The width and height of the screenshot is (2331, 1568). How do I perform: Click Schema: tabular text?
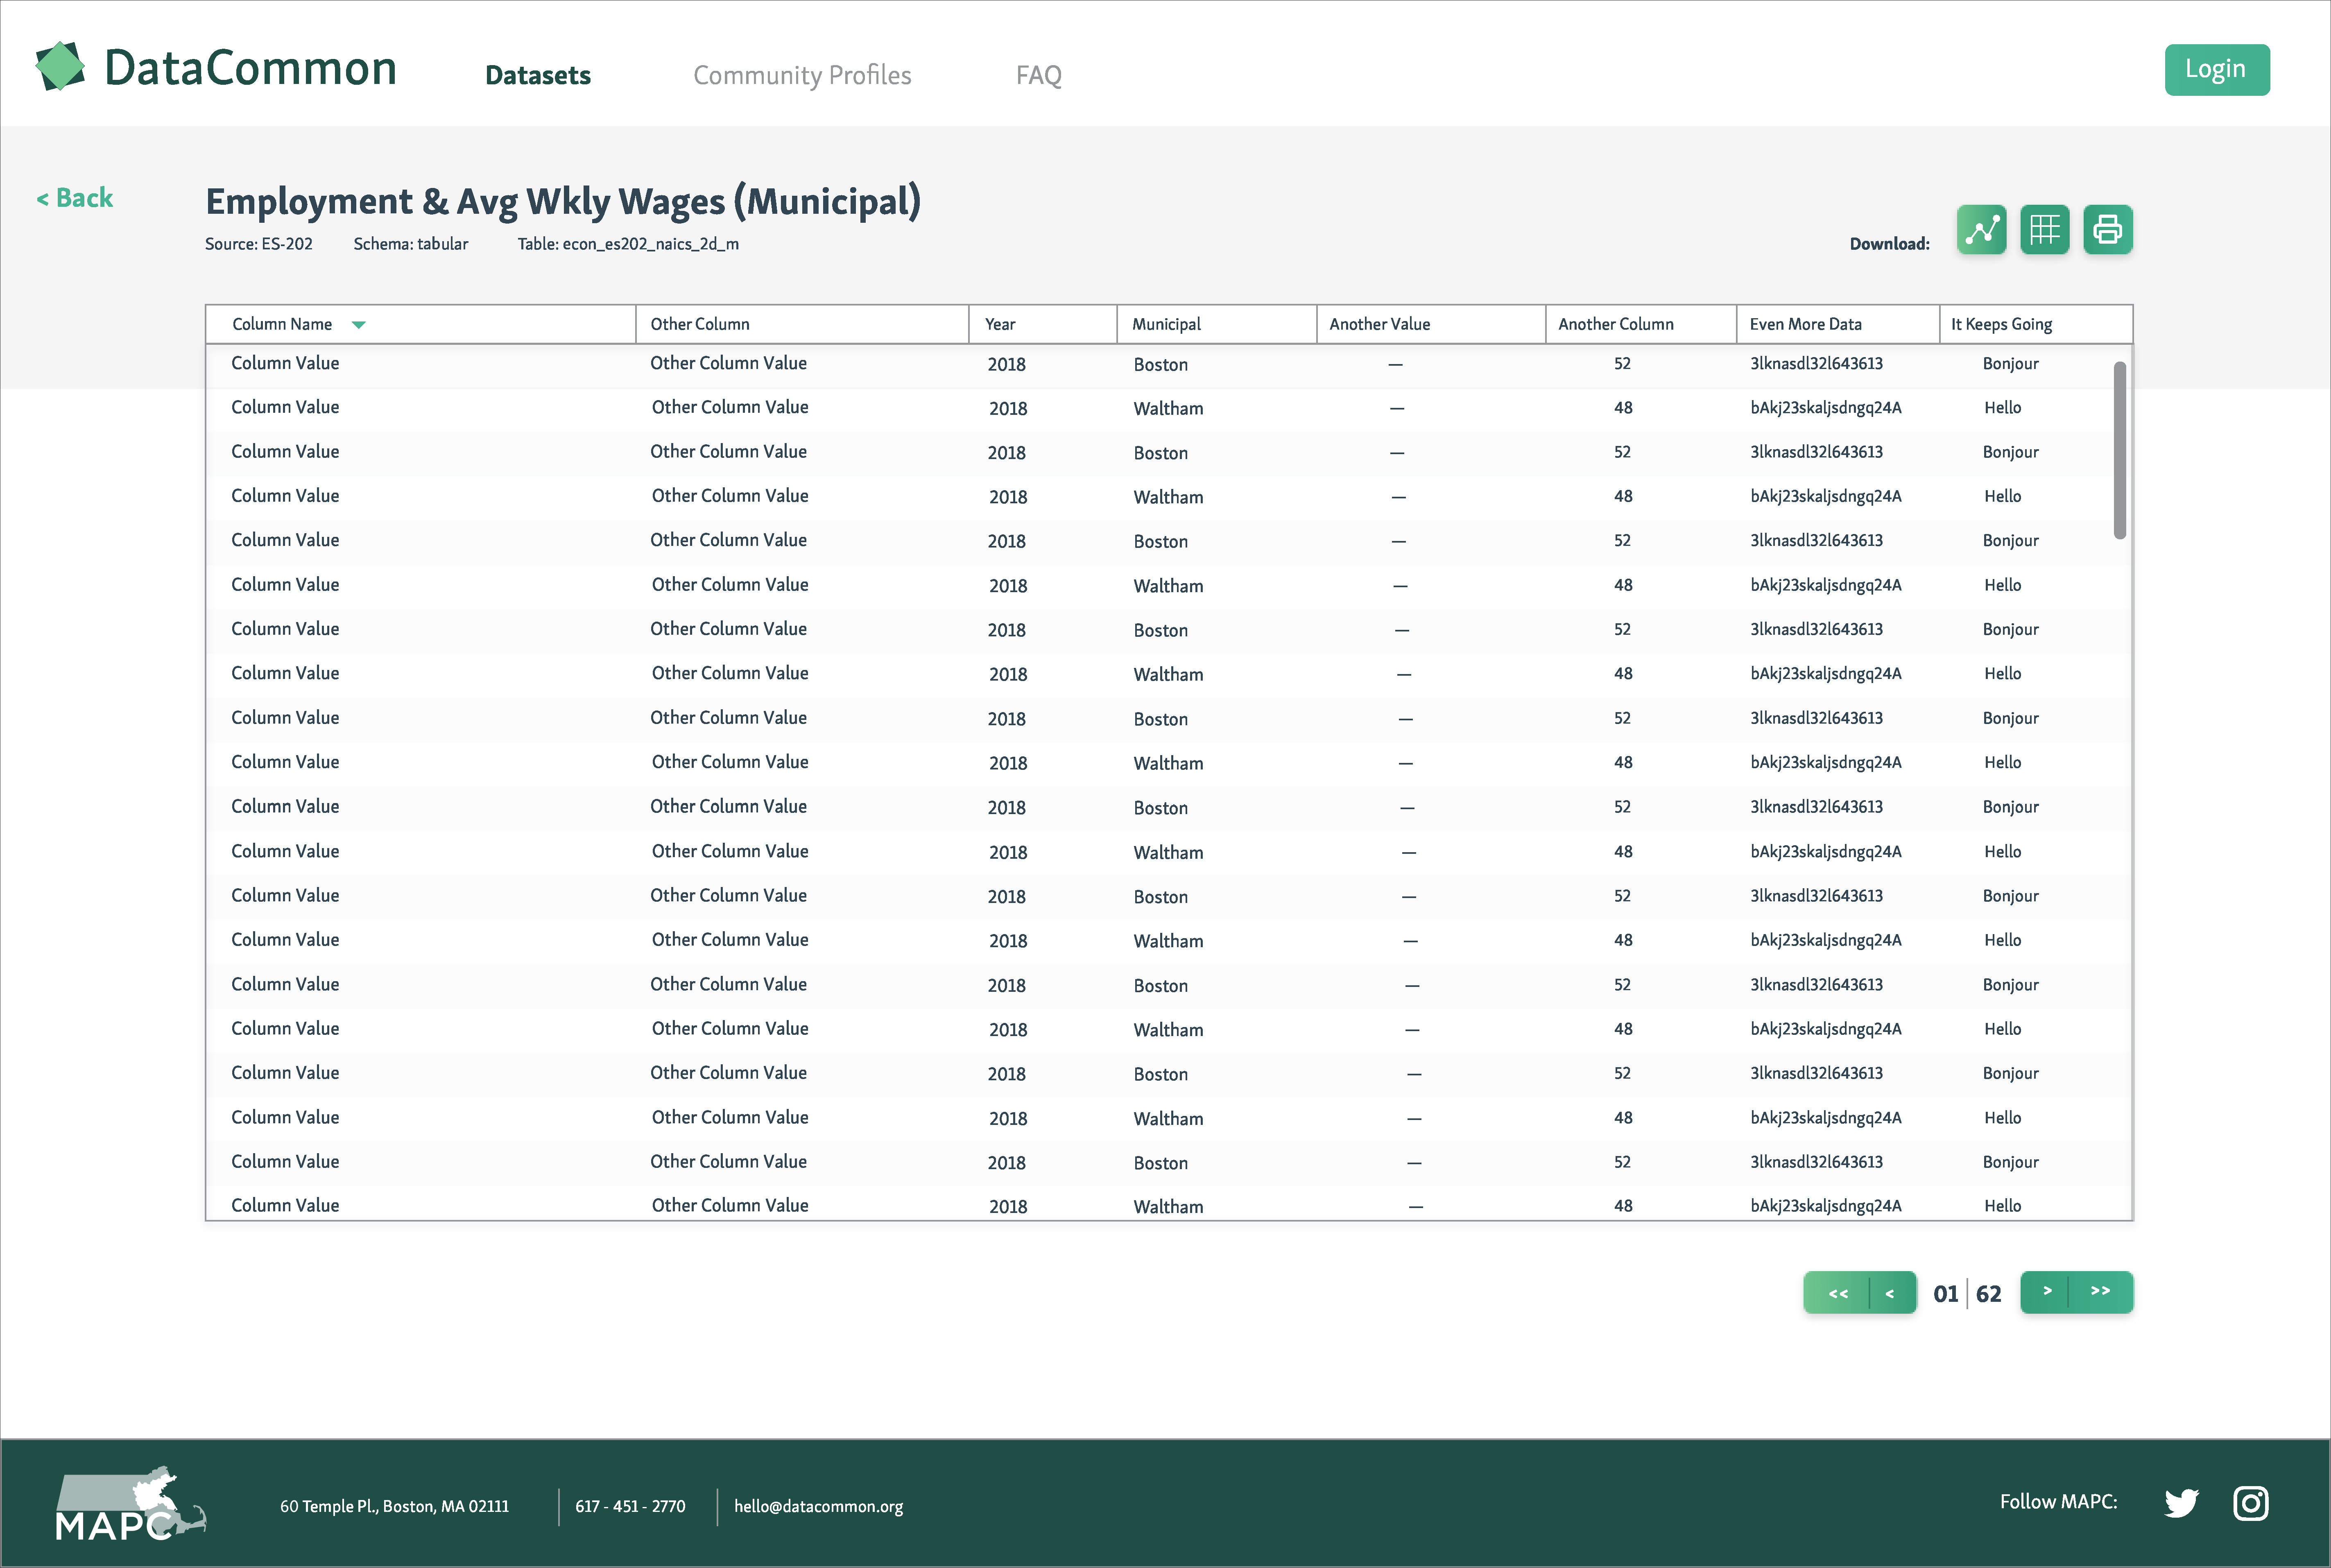click(x=411, y=244)
